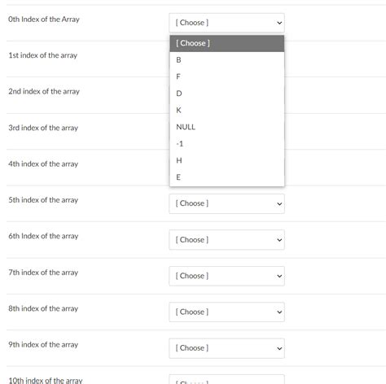
Task: Choose NULL from the dropdown options
Action: point(227,127)
